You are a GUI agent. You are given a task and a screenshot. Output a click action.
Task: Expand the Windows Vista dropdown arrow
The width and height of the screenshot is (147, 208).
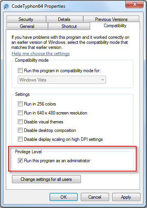103,80
